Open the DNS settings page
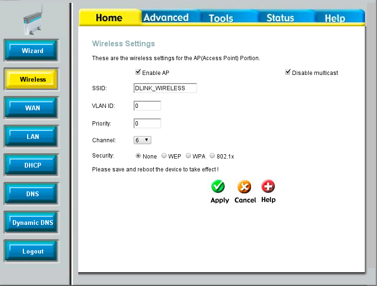 (x=31, y=193)
